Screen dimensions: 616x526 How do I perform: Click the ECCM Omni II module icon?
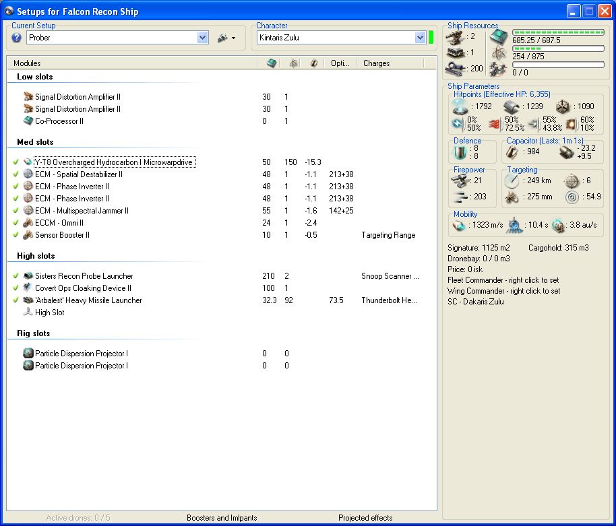click(28, 222)
